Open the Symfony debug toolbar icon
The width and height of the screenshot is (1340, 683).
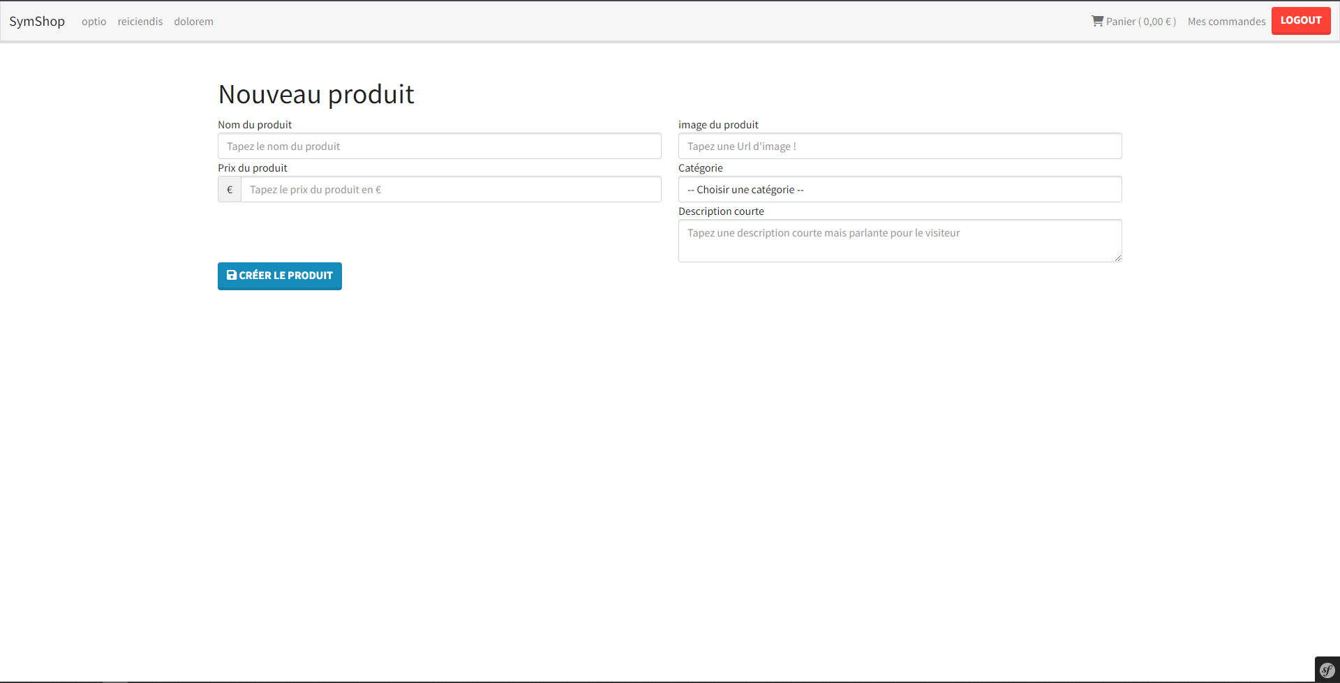(x=1327, y=670)
